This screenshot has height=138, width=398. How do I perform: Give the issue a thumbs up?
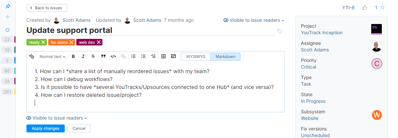point(365,8)
